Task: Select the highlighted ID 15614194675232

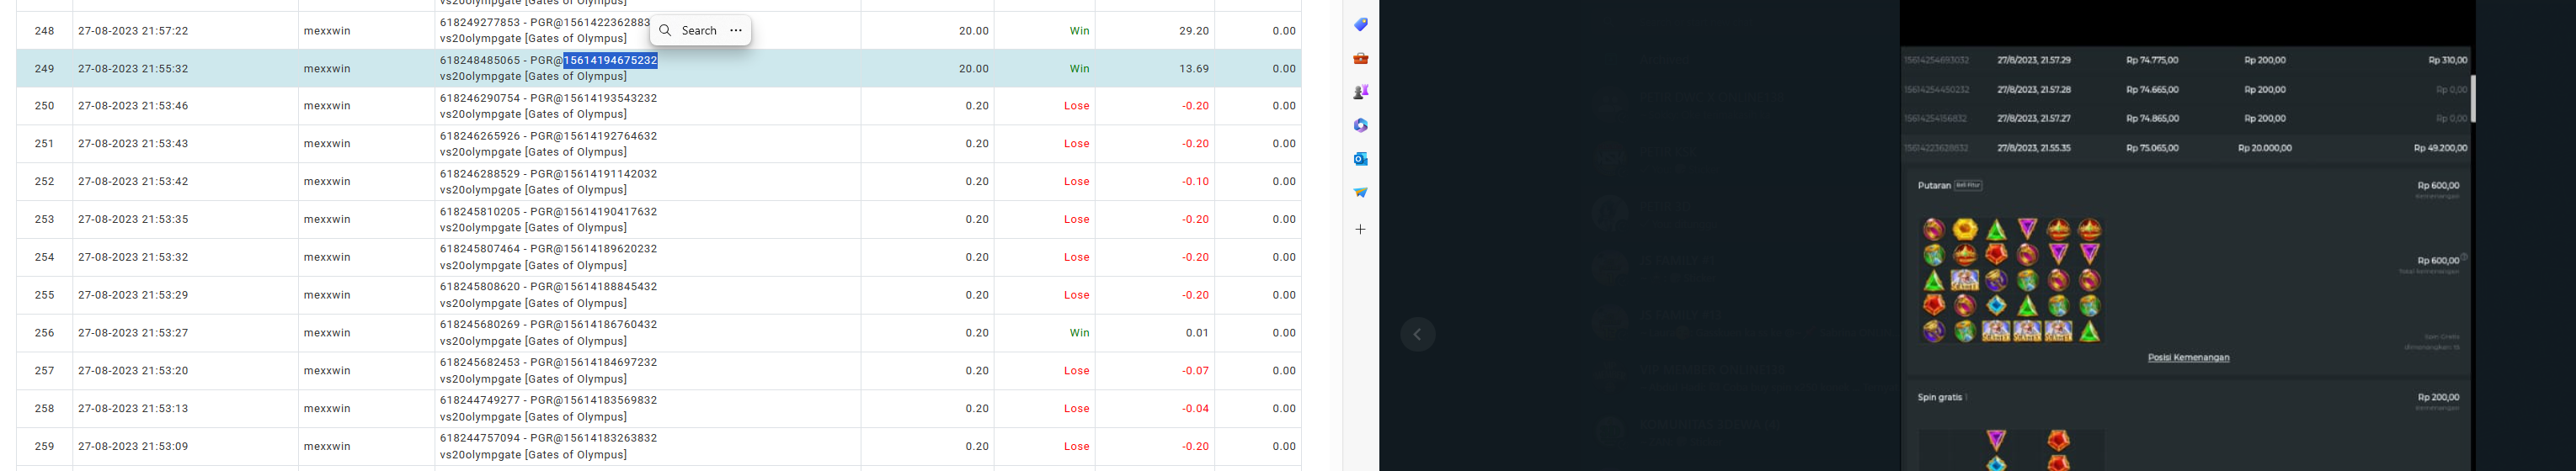Action: 610,61
